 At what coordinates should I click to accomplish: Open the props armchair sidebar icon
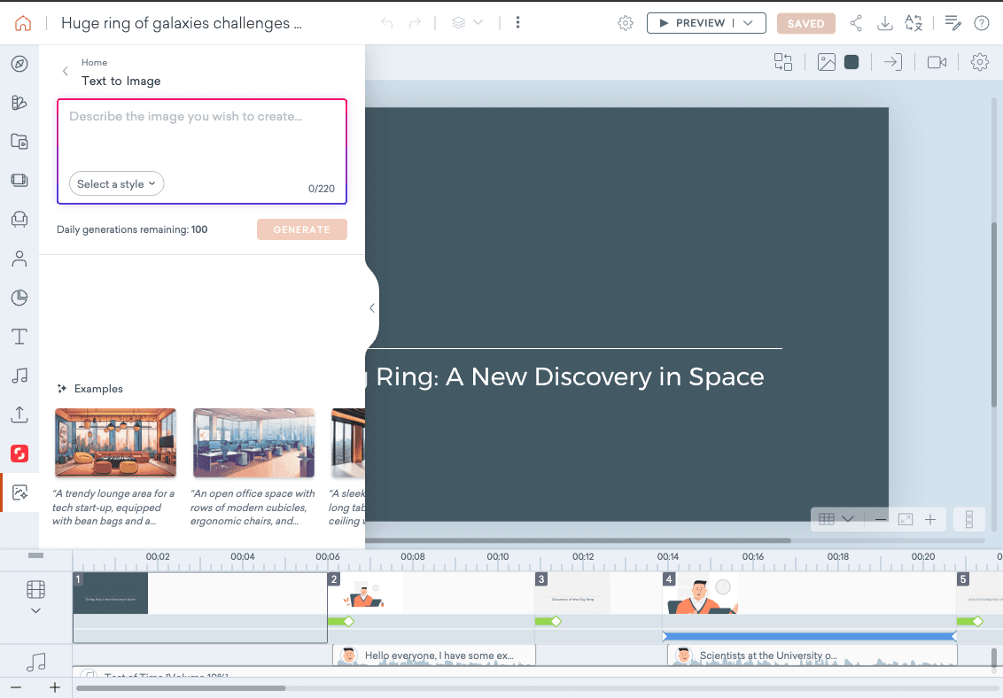pos(19,220)
